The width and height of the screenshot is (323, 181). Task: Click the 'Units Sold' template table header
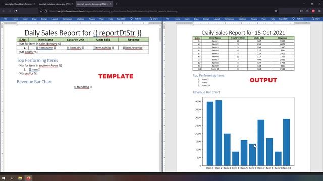click(x=103, y=40)
